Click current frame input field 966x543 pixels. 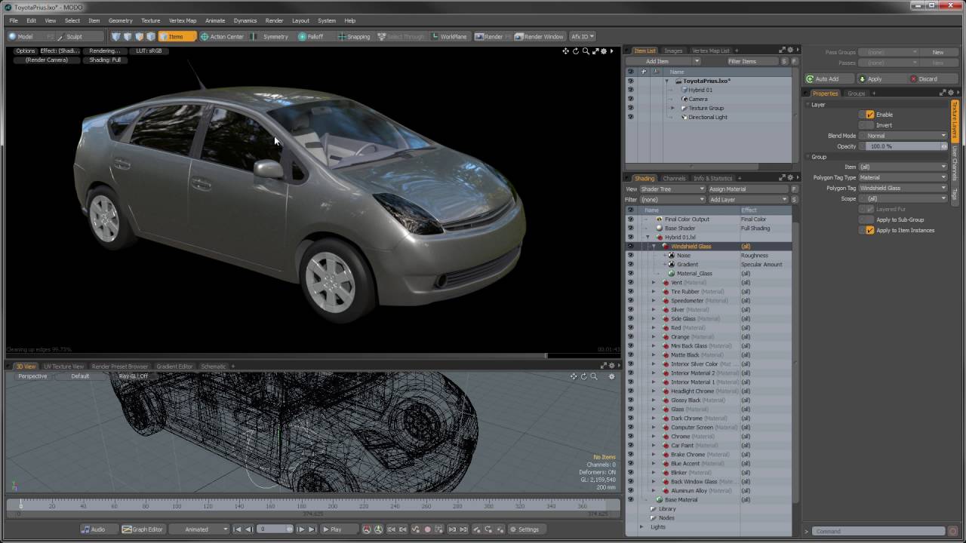tap(275, 529)
